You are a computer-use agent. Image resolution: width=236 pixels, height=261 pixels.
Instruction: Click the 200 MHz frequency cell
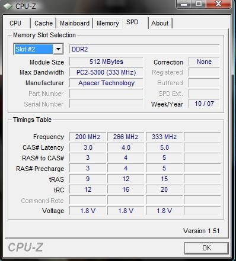pos(88,137)
